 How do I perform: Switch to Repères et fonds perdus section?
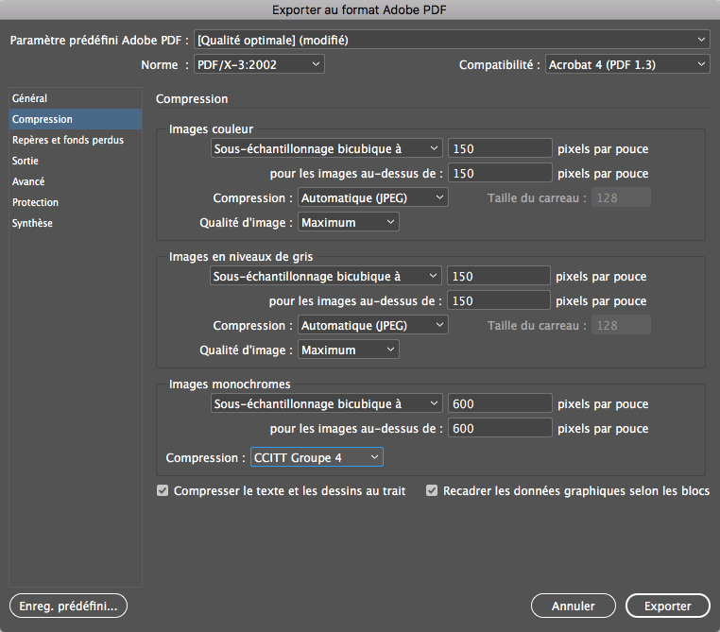coord(67,140)
